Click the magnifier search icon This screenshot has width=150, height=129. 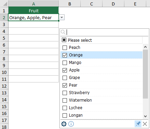tap(63, 32)
